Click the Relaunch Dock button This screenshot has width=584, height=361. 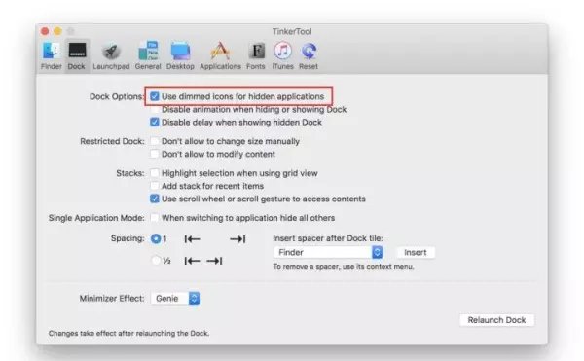496,320
